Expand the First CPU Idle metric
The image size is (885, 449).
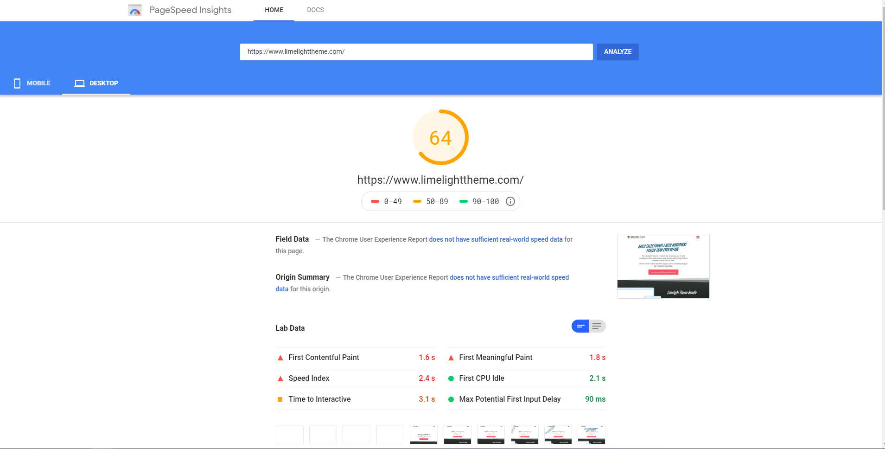click(x=526, y=378)
